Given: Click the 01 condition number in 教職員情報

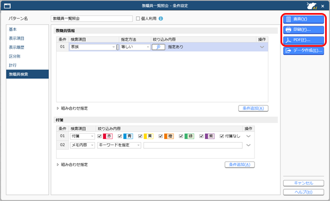Looking at the screenshot, I should (63, 47).
